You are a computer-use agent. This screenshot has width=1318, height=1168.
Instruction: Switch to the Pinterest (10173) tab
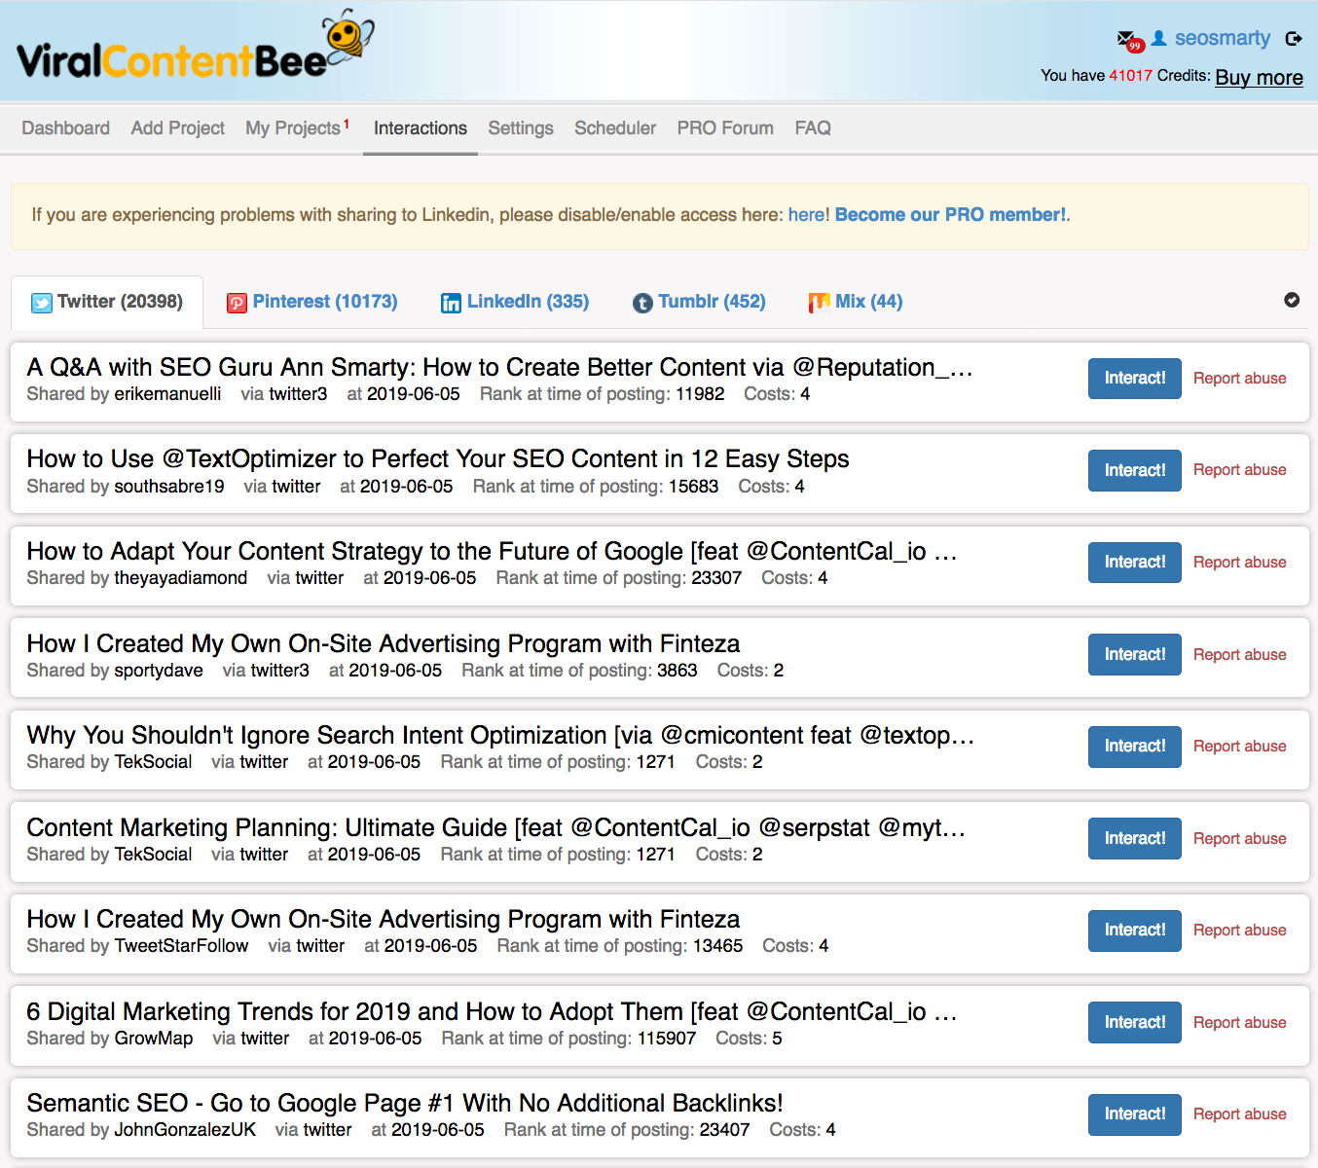click(x=312, y=302)
